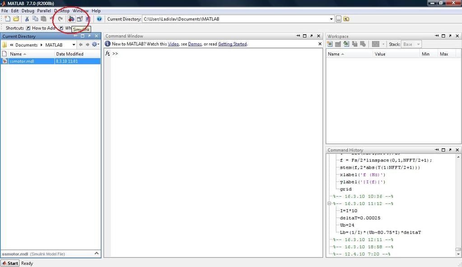Select history entry I=I*10

click(x=349, y=211)
